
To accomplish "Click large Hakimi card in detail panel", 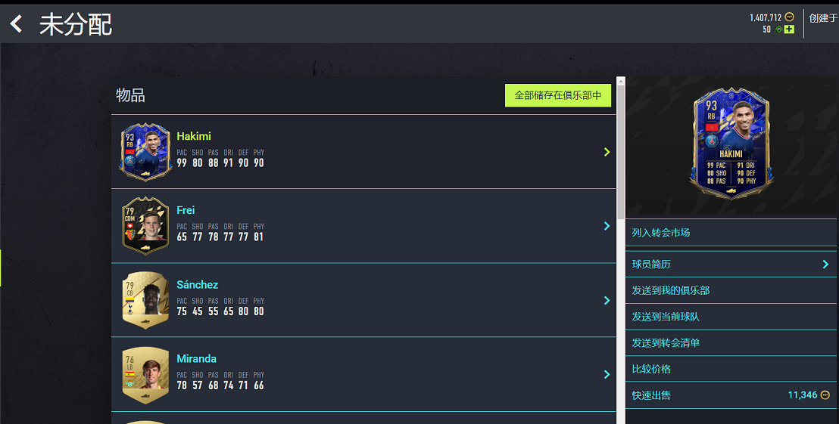I will (x=731, y=144).
